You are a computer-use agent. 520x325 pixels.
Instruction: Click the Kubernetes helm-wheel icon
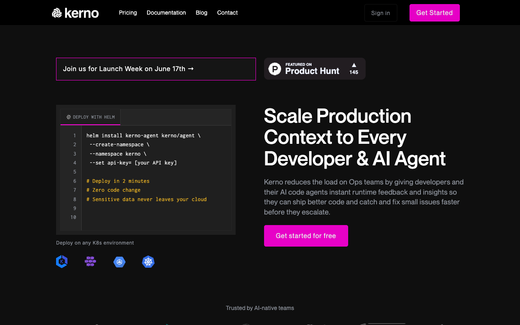tap(148, 262)
